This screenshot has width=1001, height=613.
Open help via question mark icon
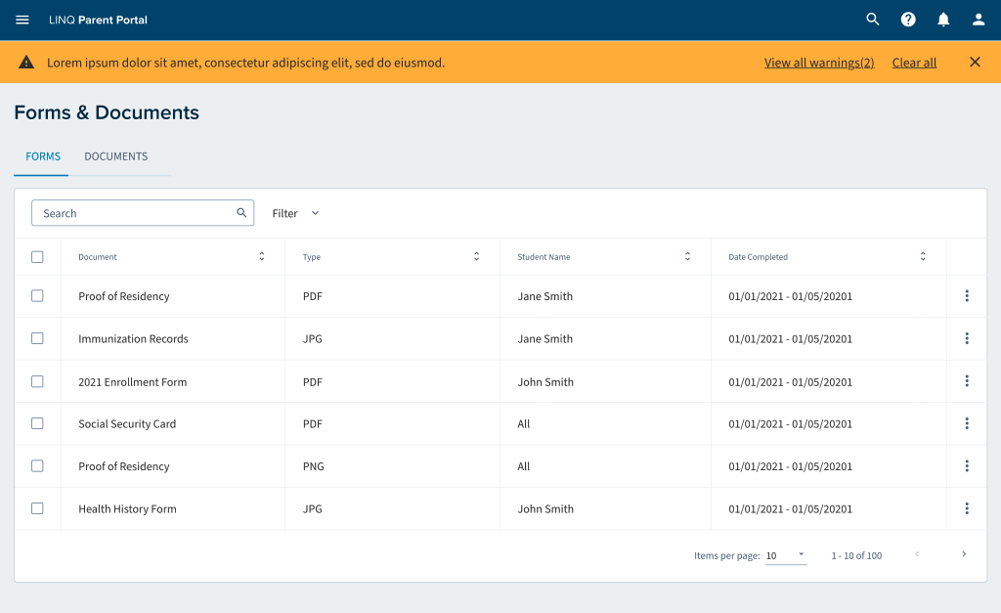908,20
